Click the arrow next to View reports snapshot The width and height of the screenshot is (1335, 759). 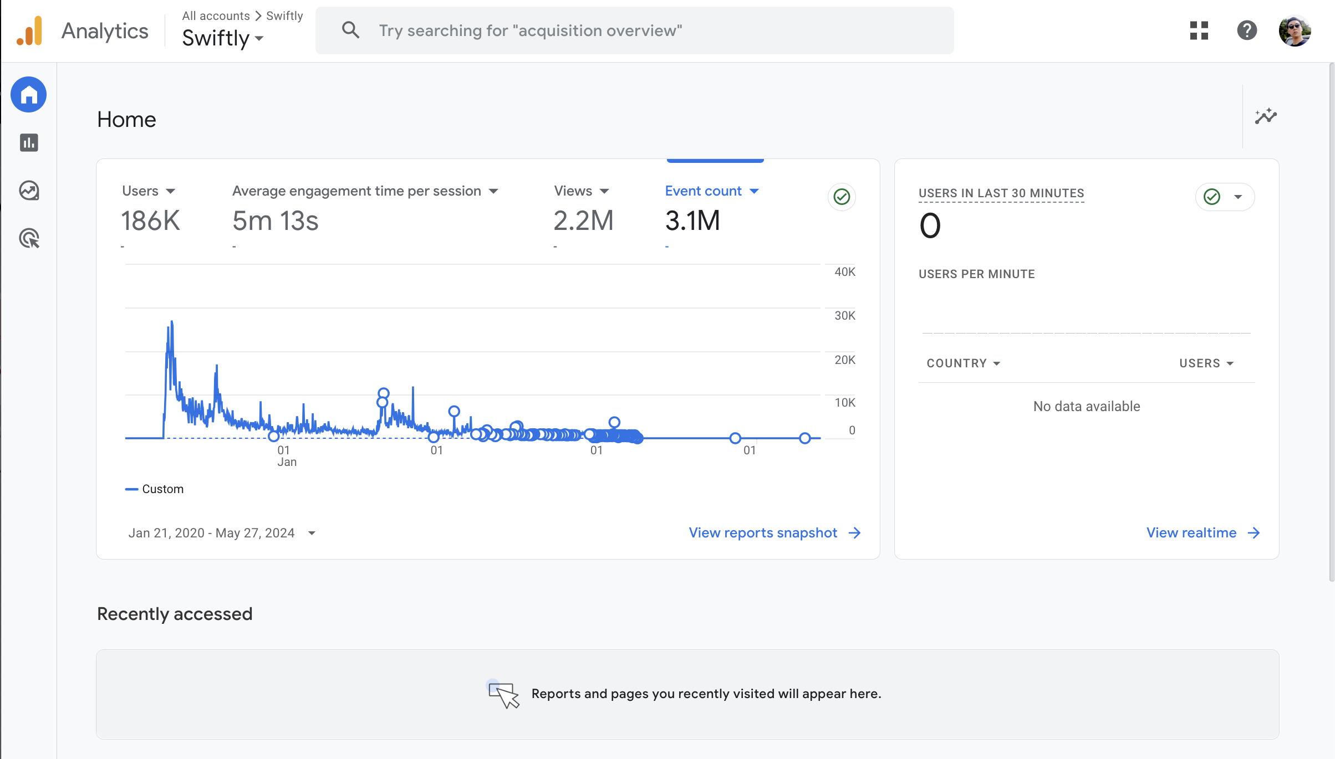coord(855,533)
